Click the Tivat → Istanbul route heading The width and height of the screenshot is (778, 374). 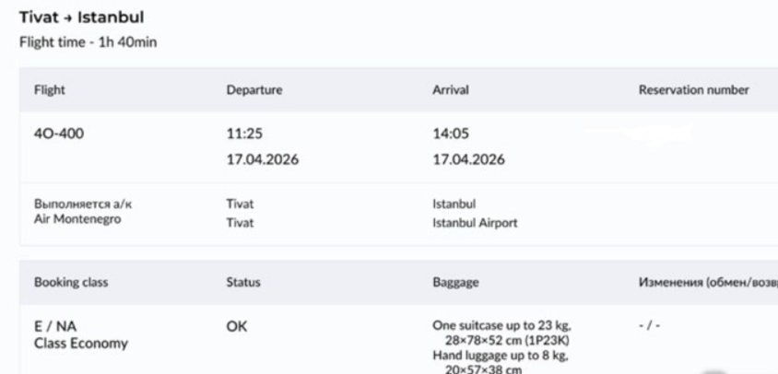[x=81, y=18]
